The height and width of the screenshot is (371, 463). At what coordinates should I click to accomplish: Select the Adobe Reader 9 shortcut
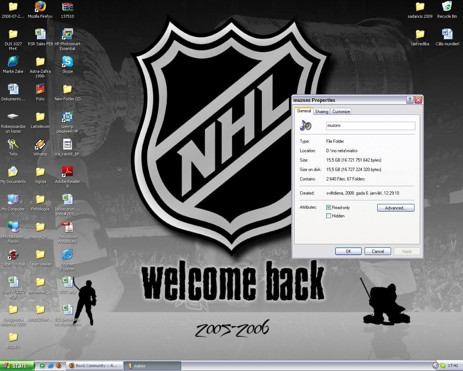[x=67, y=177]
